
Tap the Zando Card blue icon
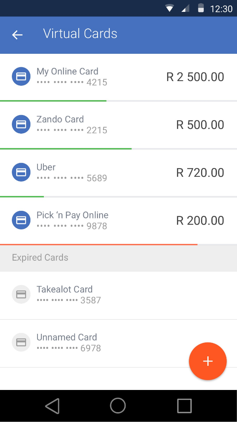[x=21, y=124]
